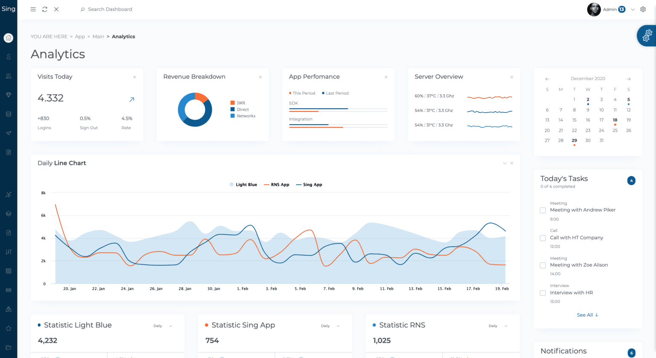Click the Integration progress bar

click(338, 126)
